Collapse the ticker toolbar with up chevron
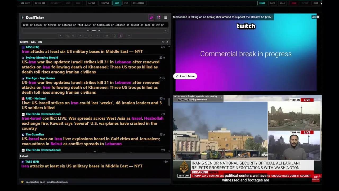This screenshot has width=339, height=191. pos(129,36)
